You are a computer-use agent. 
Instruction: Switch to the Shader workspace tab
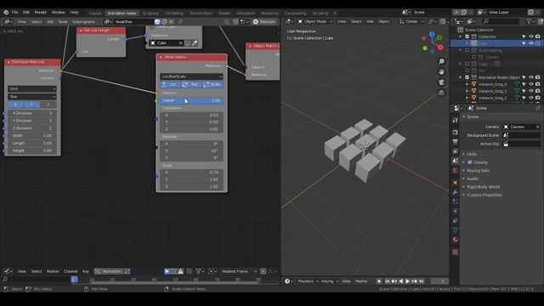tap(224, 14)
